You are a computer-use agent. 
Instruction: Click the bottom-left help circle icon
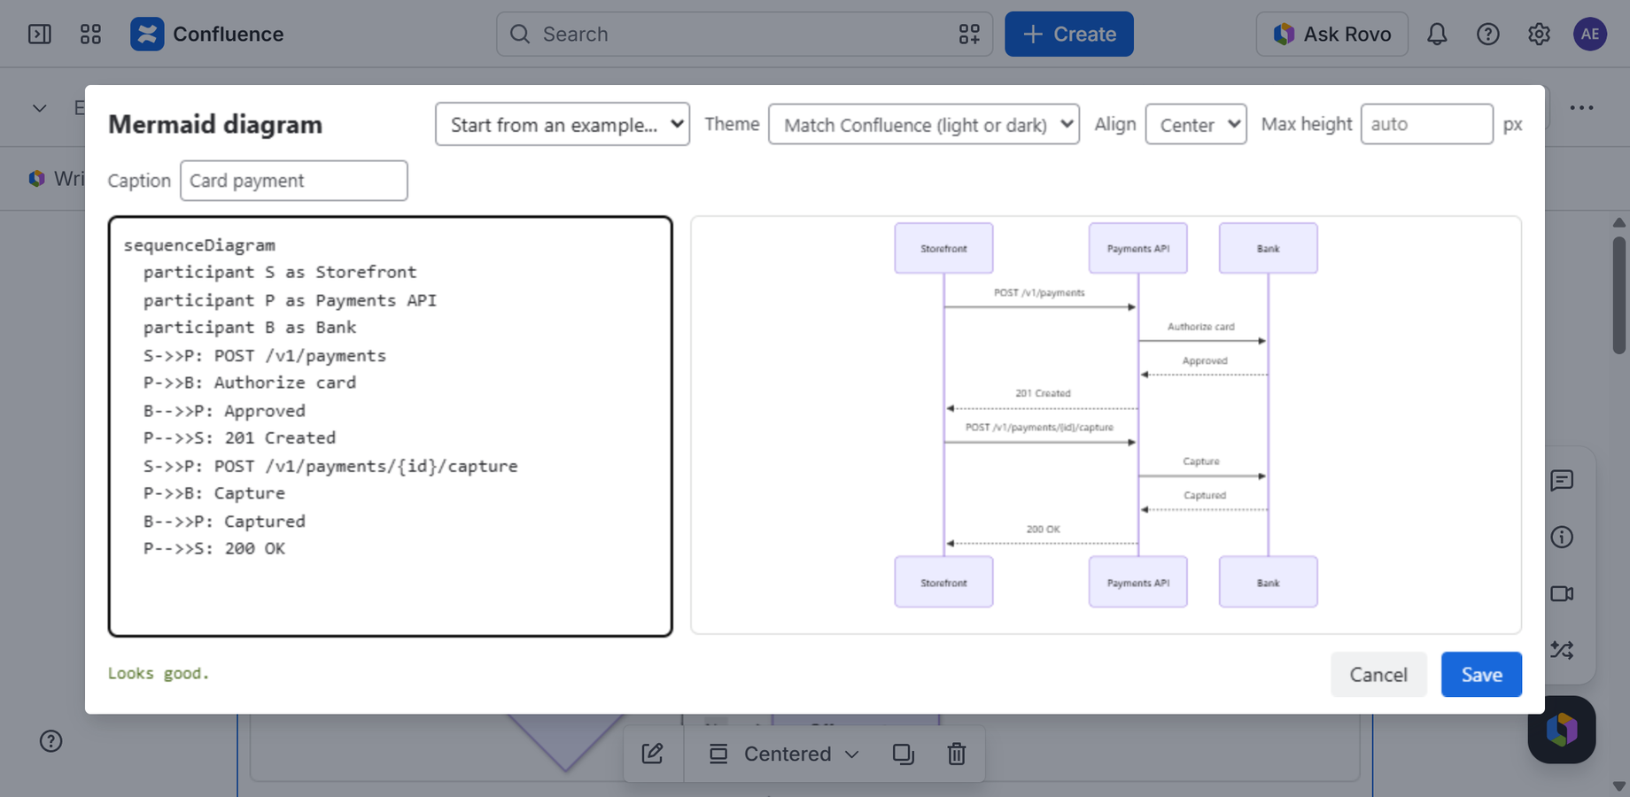(51, 741)
